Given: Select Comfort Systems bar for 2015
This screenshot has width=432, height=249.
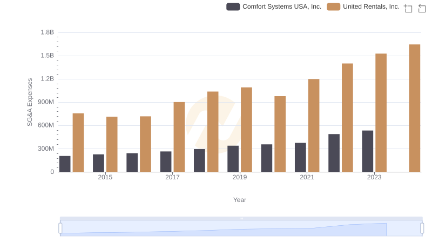Looking at the screenshot, I should coord(98,163).
